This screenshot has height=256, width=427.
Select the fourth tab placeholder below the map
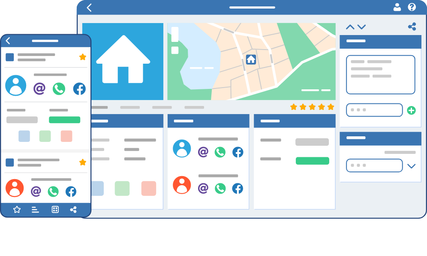click(194, 107)
